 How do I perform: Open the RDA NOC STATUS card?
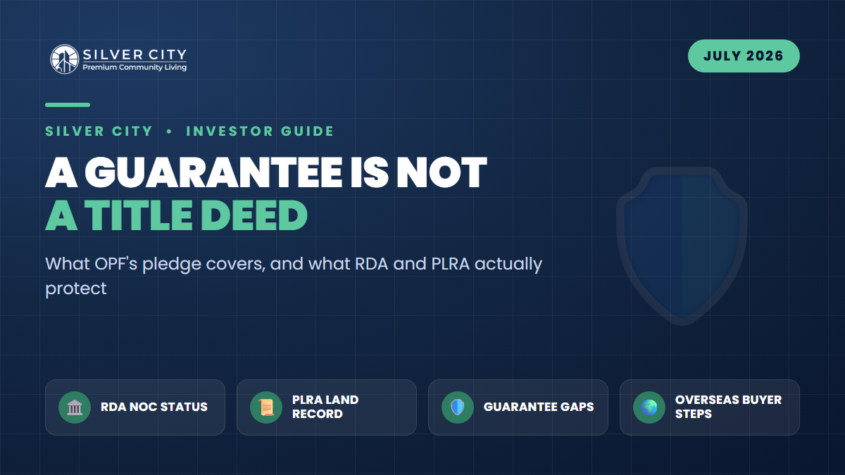coord(135,407)
